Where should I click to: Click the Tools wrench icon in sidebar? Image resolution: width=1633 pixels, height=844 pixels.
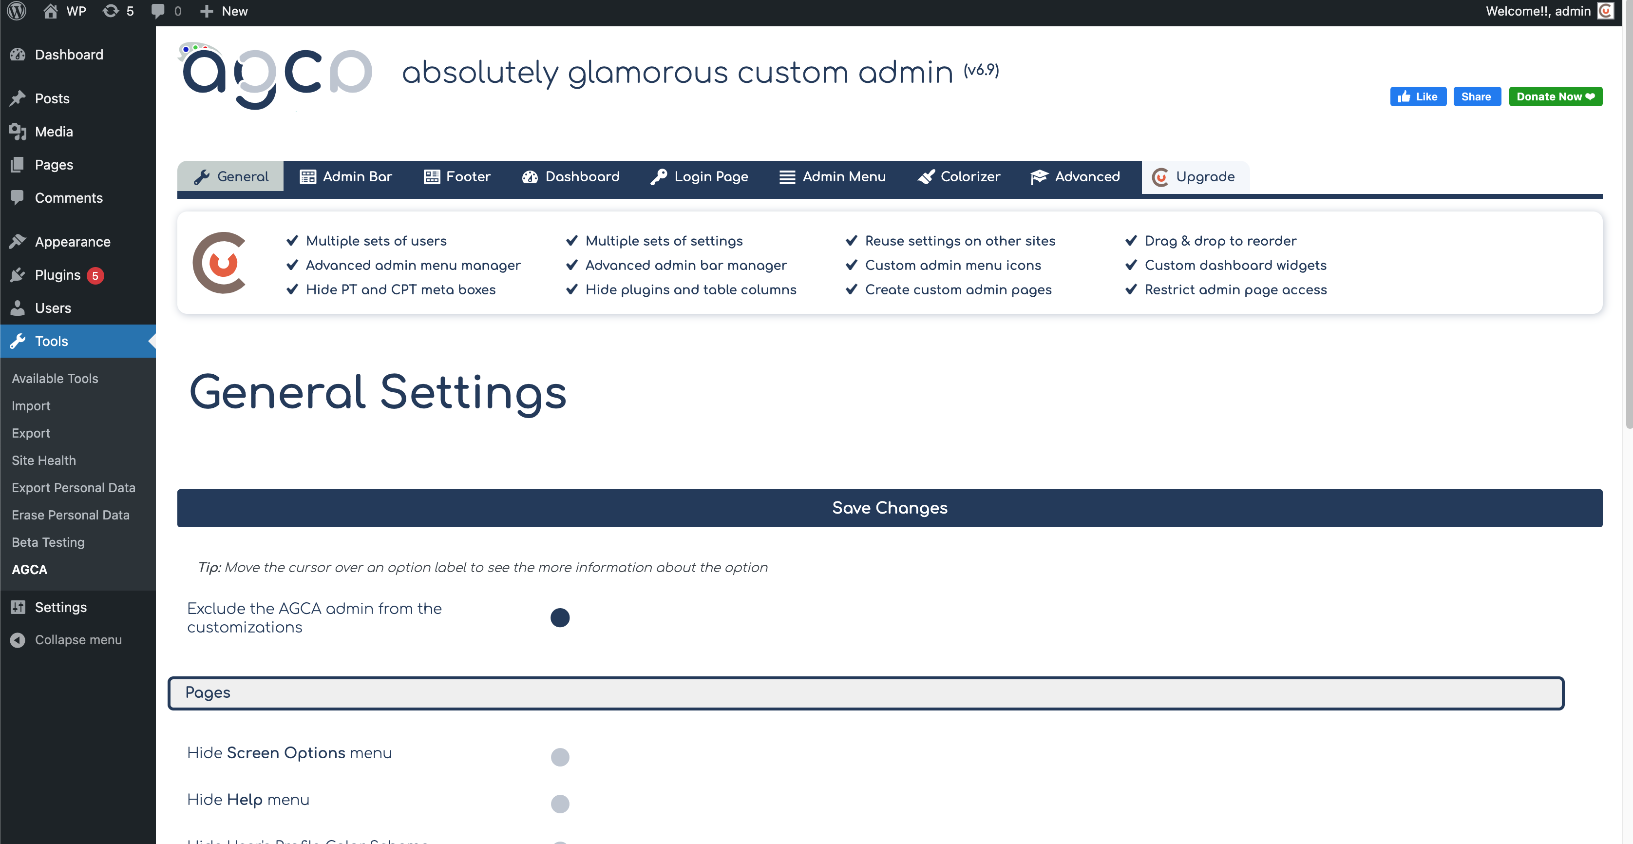(x=18, y=341)
